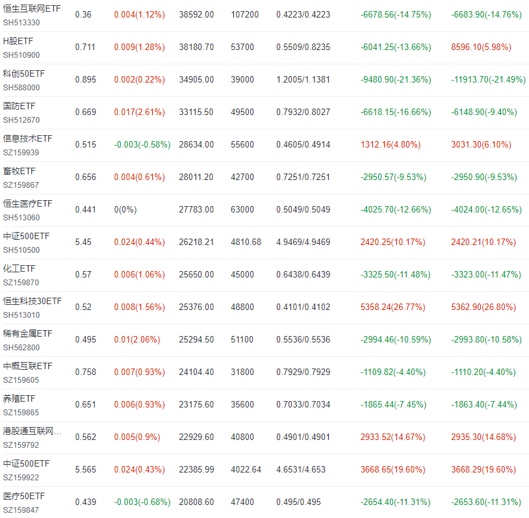Open 中概互联ETF fund name
This screenshot has height=518, width=529.
27,366
